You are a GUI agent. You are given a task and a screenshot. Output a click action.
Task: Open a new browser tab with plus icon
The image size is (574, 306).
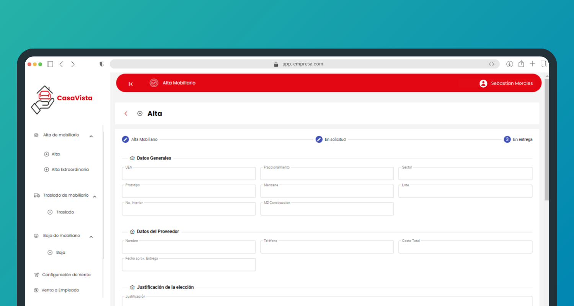pos(532,64)
